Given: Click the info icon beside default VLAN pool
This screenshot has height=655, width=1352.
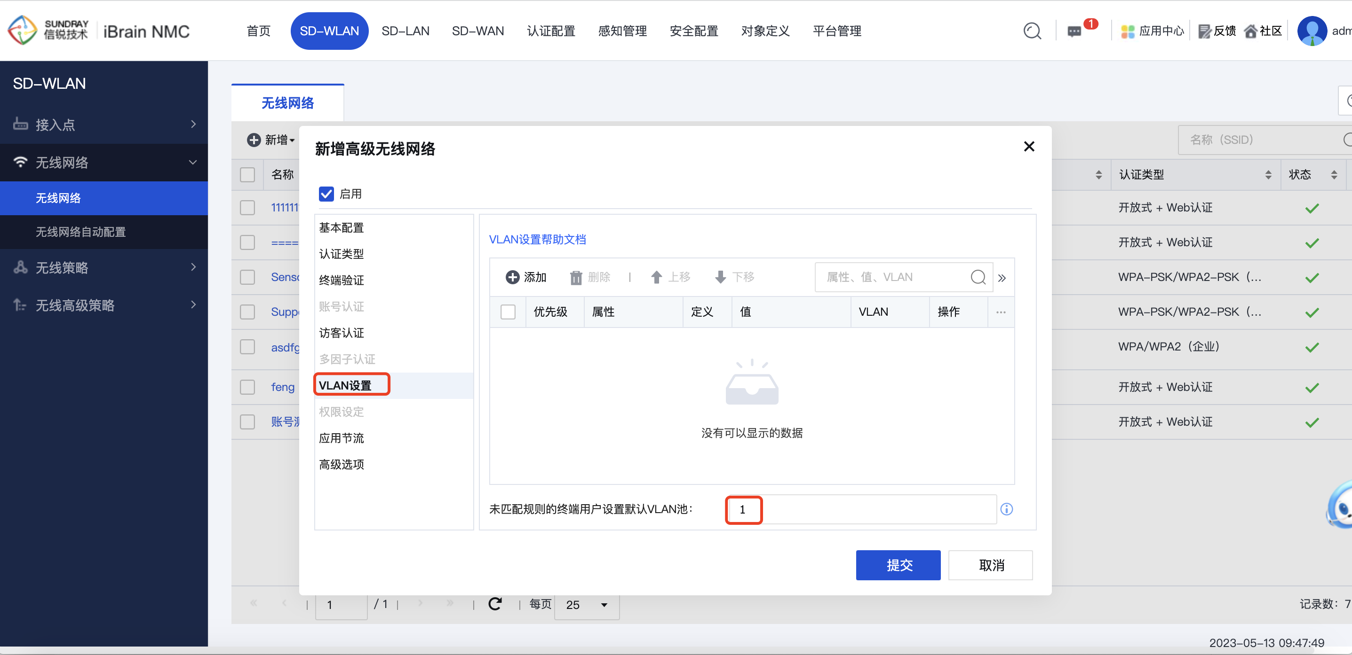Looking at the screenshot, I should pyautogui.click(x=1006, y=509).
